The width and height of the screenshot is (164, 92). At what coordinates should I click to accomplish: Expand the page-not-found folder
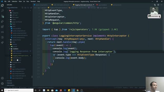click(17, 22)
